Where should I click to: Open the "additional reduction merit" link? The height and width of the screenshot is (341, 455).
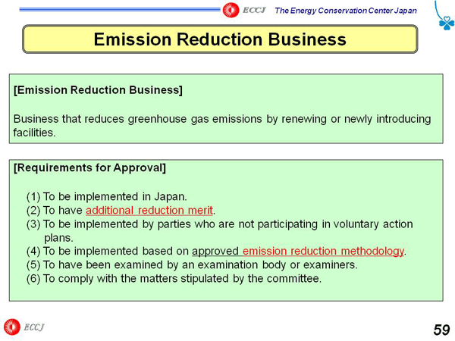tap(150, 210)
